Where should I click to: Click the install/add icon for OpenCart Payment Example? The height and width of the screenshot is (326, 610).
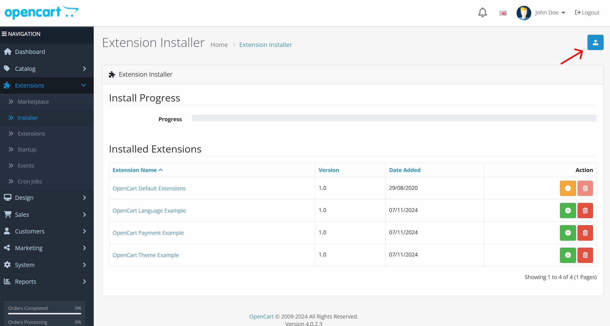567,233
